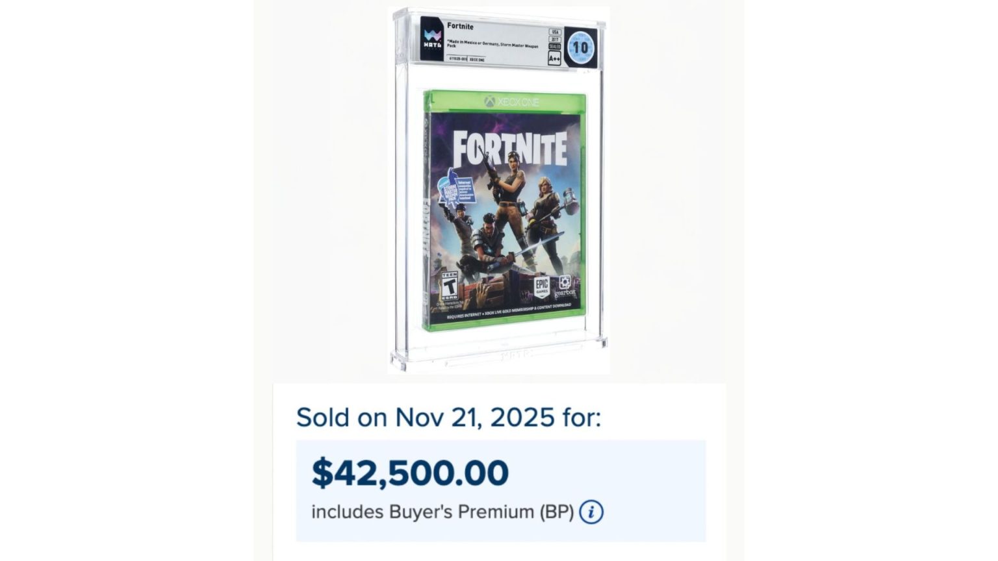Toggle the USA region indicator box
The image size is (998, 561).
tap(554, 32)
